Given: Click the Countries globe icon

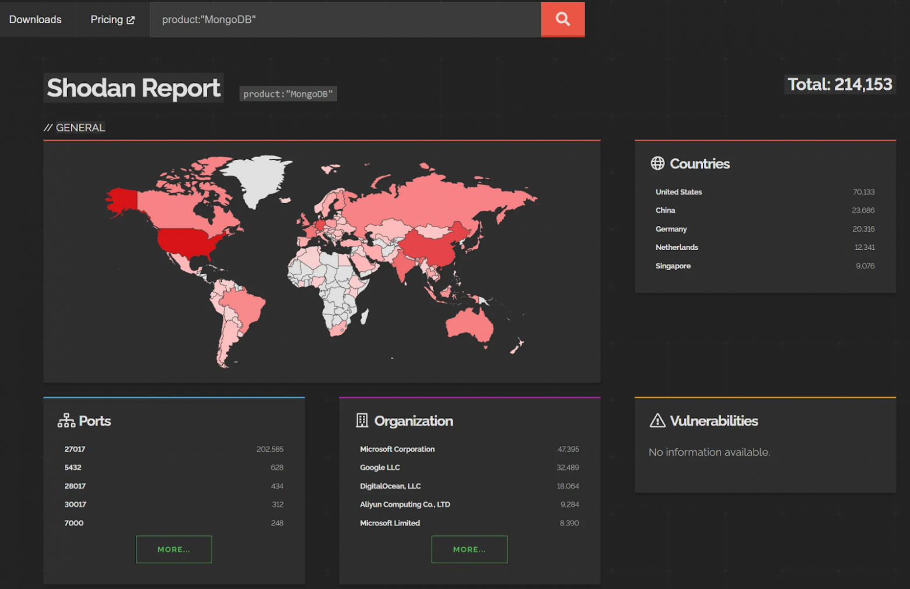Looking at the screenshot, I should pos(657,163).
